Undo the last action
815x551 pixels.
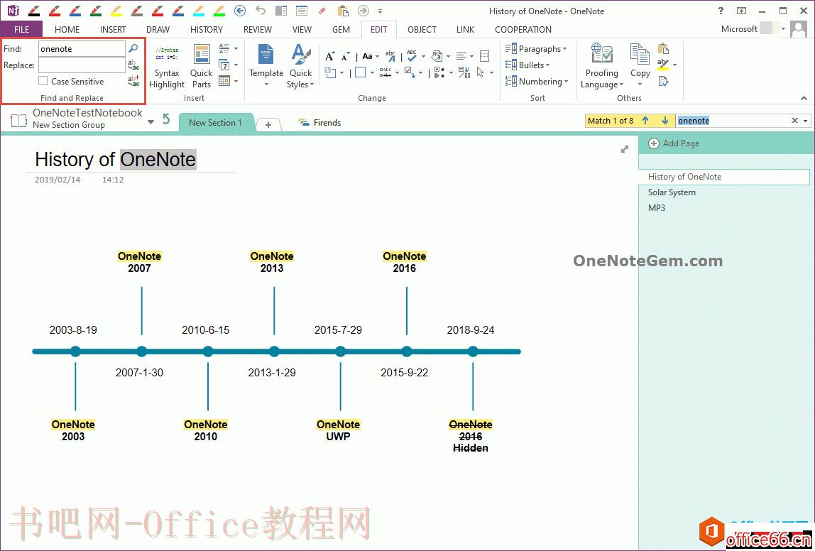tap(261, 11)
